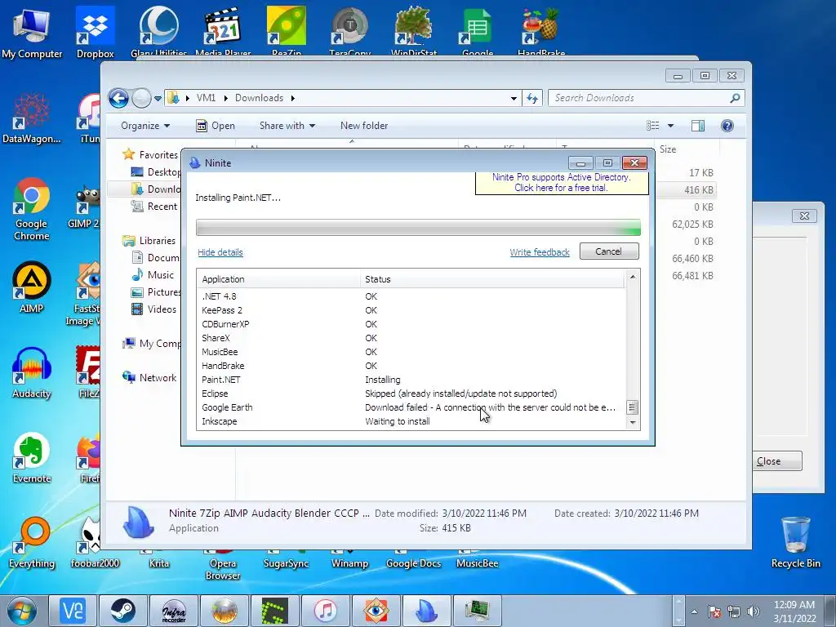Click the Search Downloads field

pyautogui.click(x=640, y=98)
